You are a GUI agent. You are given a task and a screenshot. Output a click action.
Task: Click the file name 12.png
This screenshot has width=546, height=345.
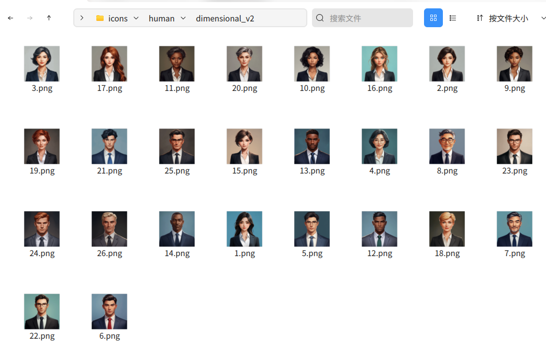coord(380,254)
